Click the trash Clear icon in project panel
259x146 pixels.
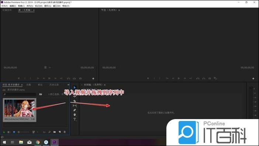tap(65, 132)
